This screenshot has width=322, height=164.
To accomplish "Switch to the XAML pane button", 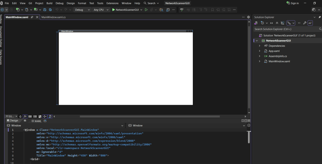I will coord(37,121).
